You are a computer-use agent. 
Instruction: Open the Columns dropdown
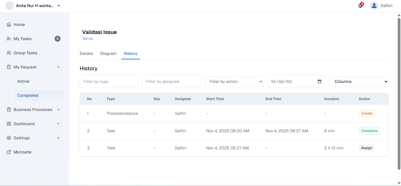[359, 81]
